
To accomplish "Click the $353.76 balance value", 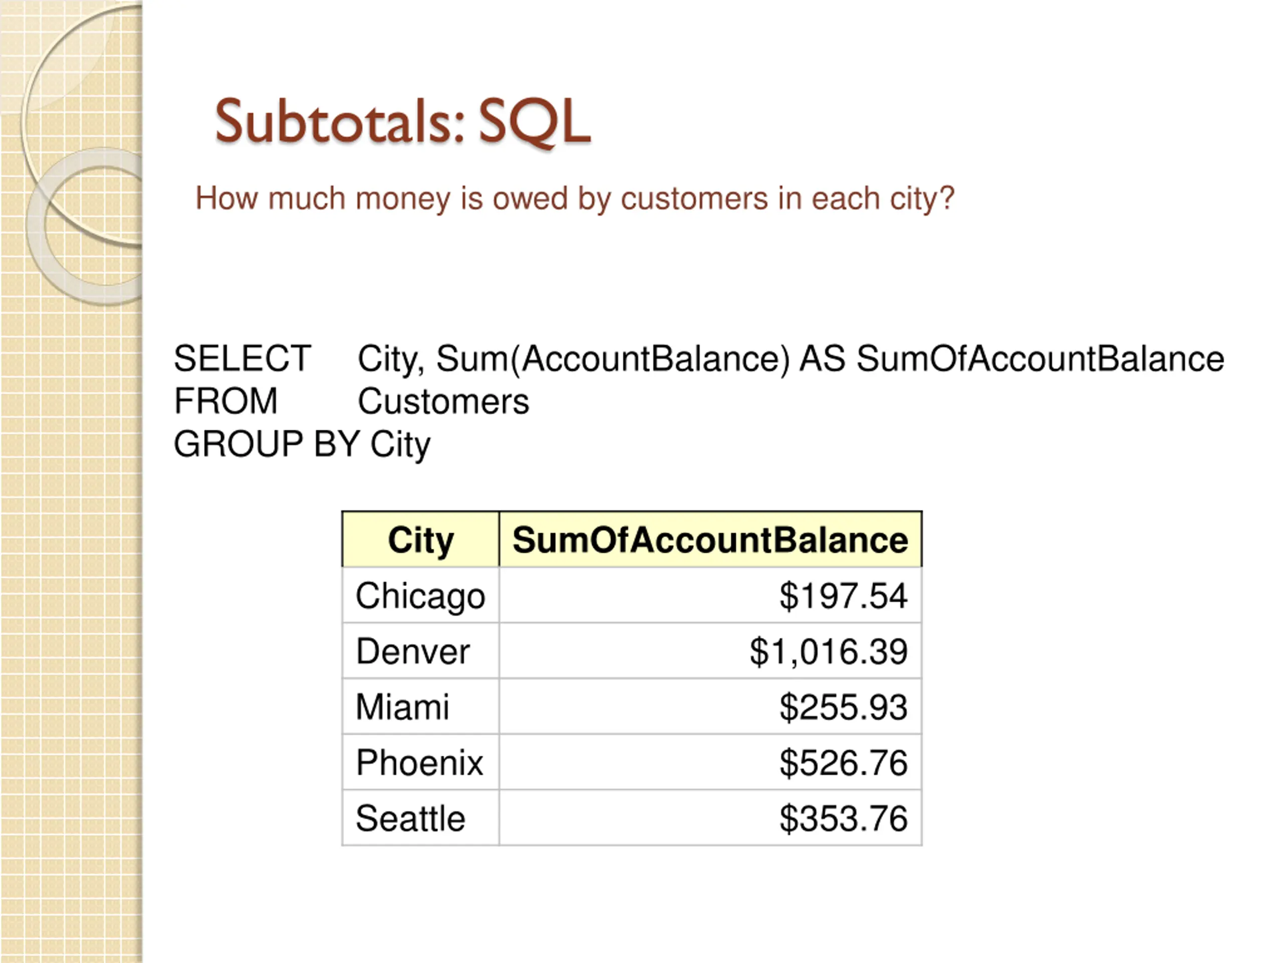I will click(x=844, y=819).
